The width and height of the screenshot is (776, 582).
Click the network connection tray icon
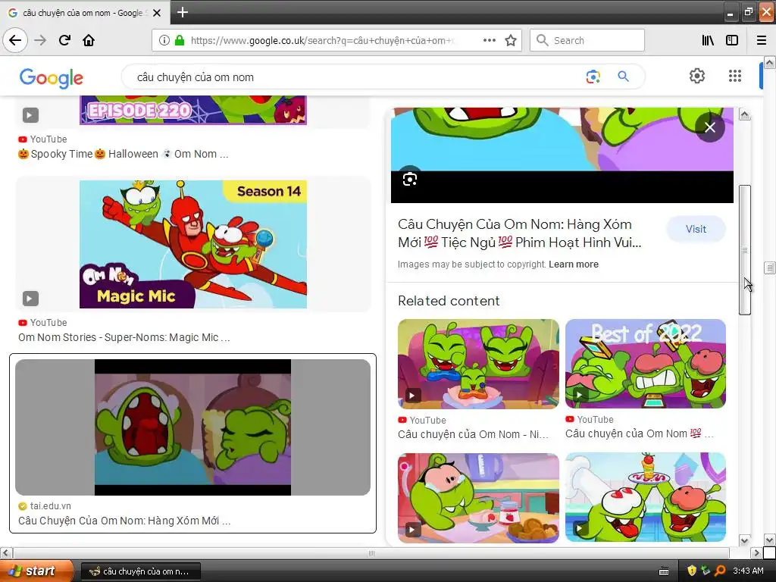tap(706, 571)
